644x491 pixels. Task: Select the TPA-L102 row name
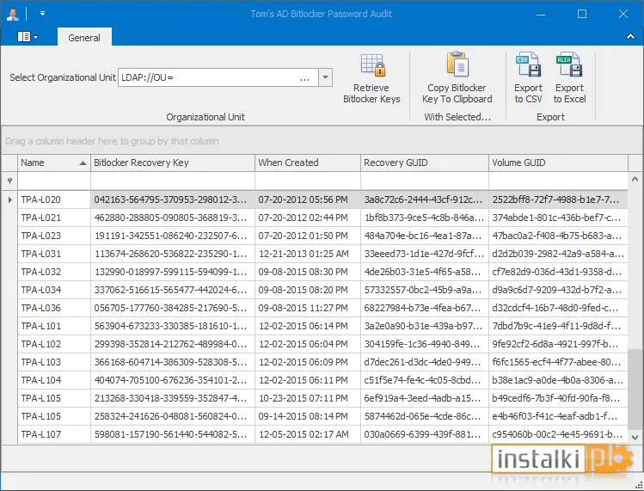54,344
